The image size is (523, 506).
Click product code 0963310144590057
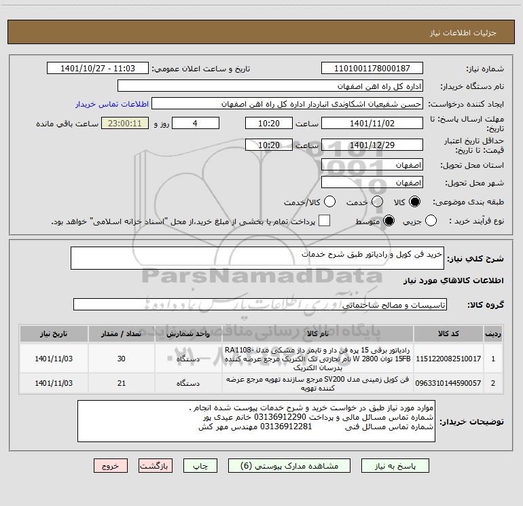click(x=448, y=383)
